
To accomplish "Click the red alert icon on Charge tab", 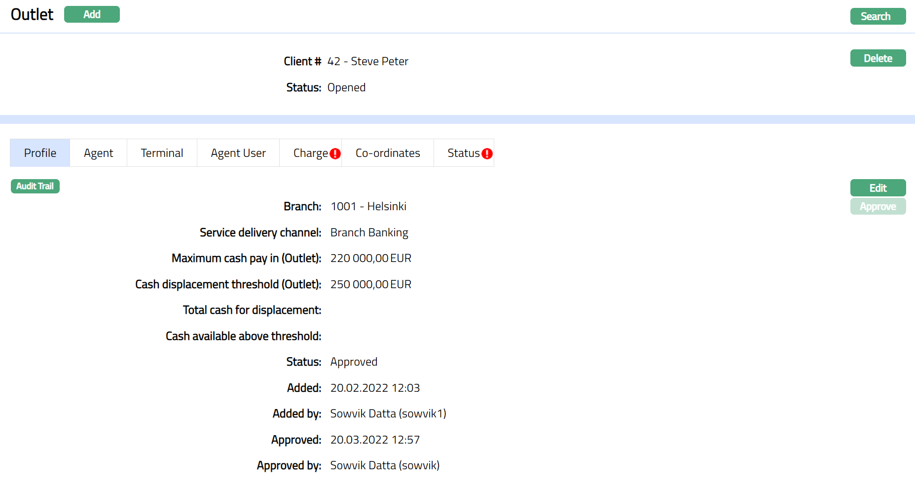I will pos(335,154).
